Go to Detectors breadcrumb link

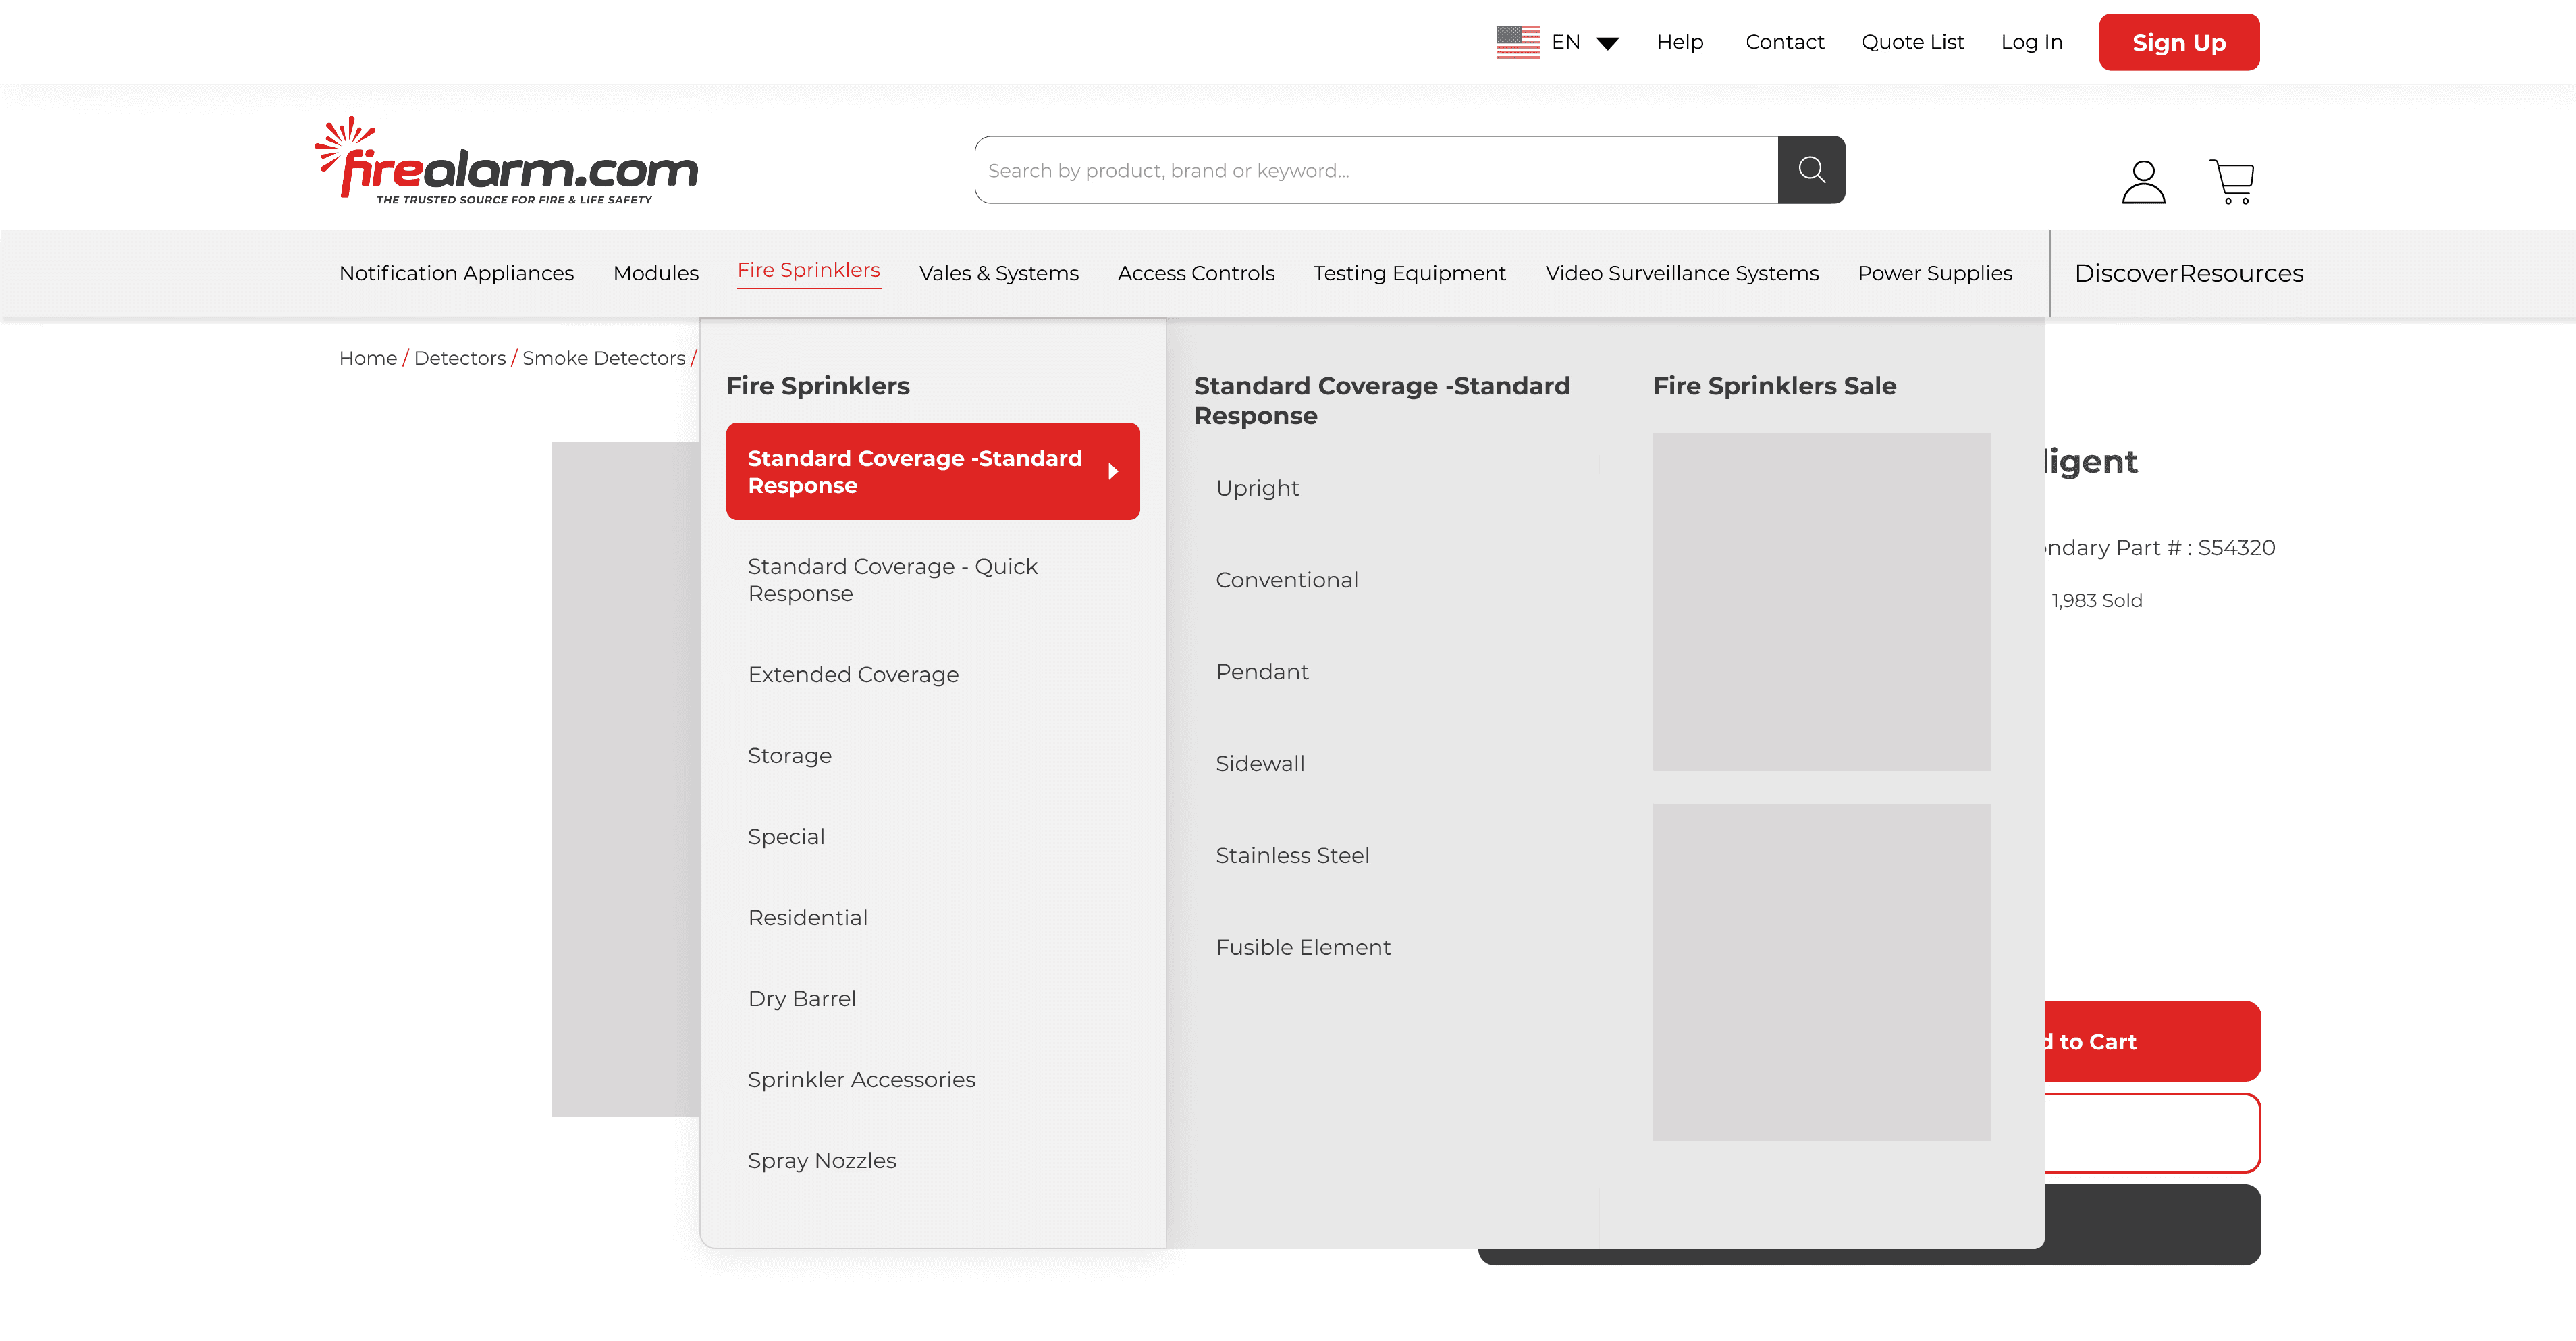(x=459, y=358)
